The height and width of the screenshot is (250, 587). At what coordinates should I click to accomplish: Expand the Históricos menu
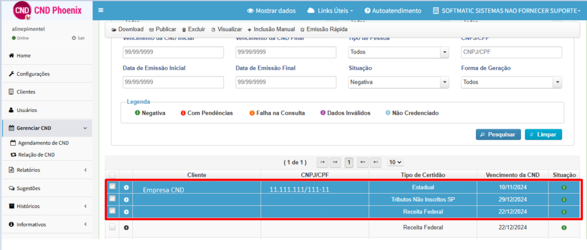tap(47, 206)
